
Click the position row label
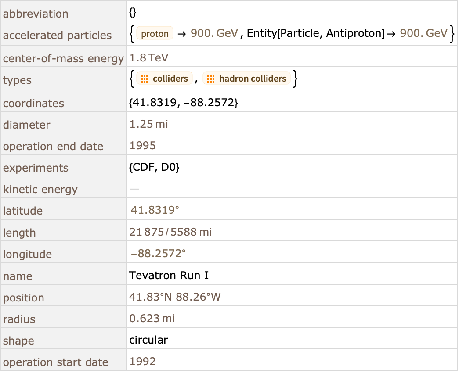click(24, 298)
